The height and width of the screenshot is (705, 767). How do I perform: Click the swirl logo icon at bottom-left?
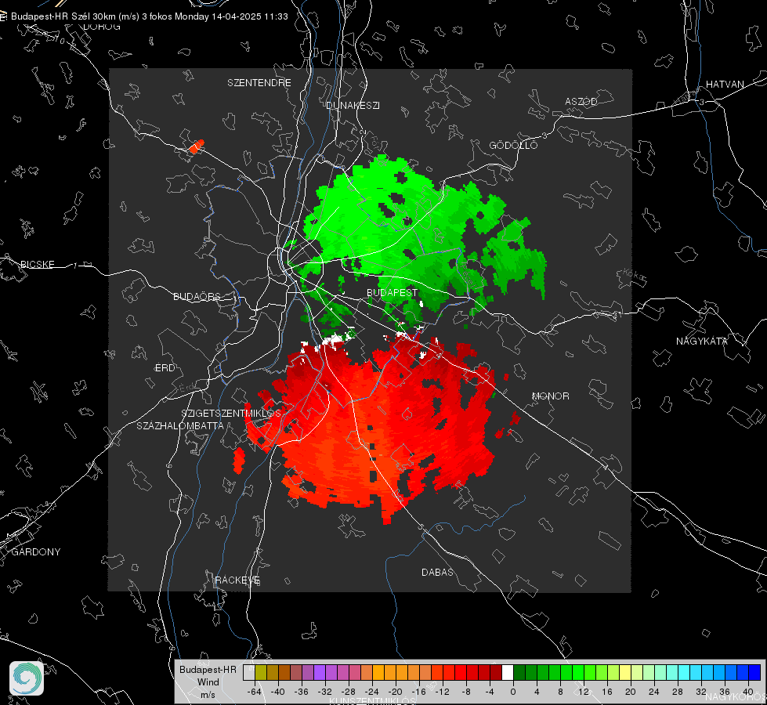(x=27, y=678)
